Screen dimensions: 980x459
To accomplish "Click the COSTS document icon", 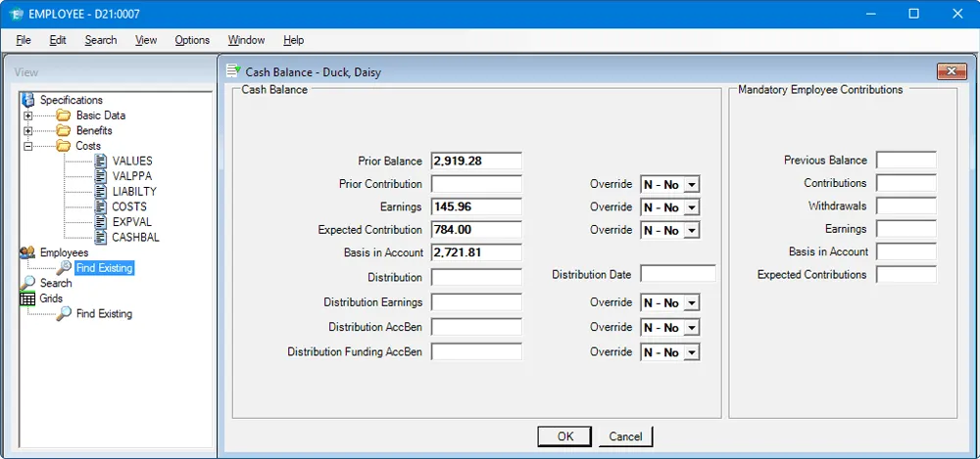I will [101, 207].
